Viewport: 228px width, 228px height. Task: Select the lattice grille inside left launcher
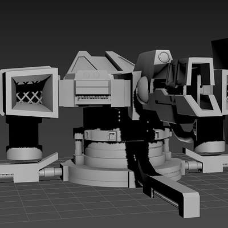click(29, 95)
